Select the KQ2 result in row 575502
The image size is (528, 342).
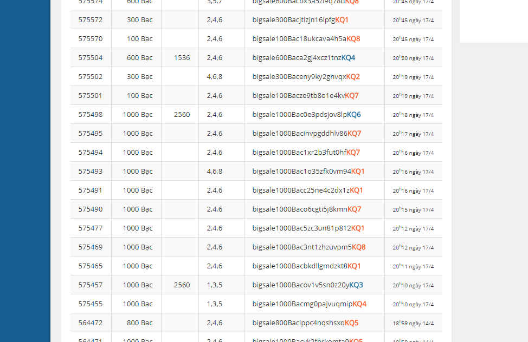[x=353, y=77]
